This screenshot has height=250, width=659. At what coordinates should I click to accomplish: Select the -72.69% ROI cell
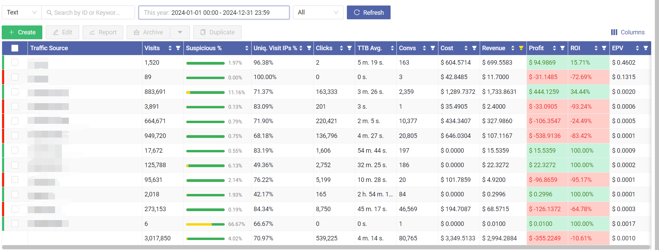589,77
